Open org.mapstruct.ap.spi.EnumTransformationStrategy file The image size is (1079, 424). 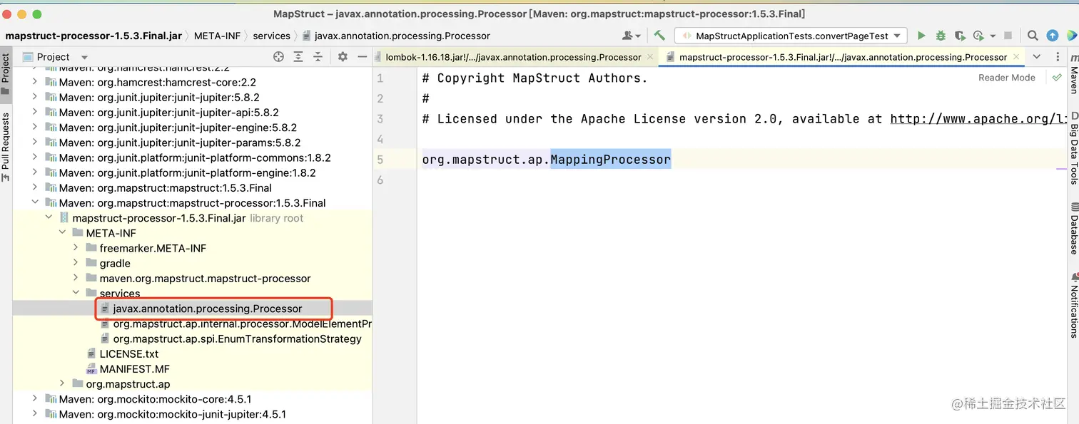(x=237, y=338)
